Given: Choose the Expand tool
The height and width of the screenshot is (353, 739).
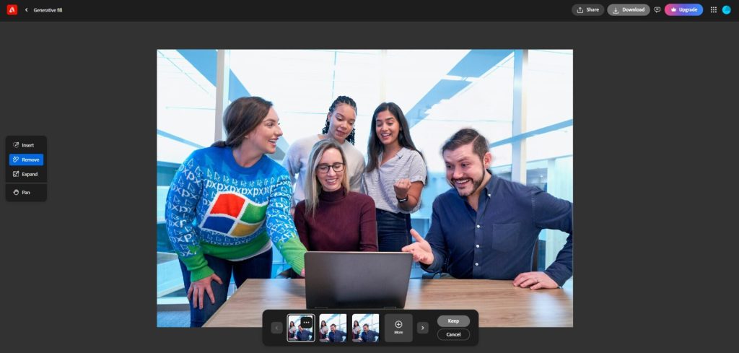Looking at the screenshot, I should click(x=26, y=174).
